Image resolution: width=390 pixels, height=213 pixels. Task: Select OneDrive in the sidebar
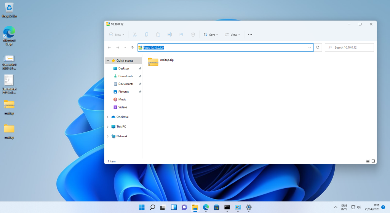coord(122,117)
